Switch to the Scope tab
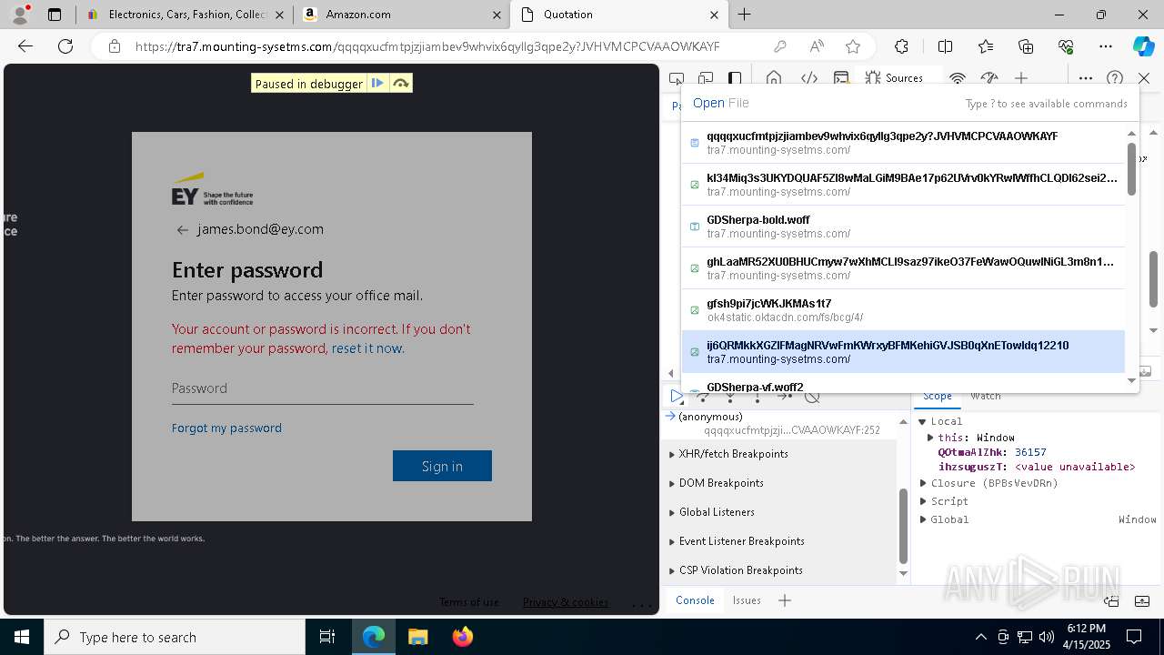The width and height of the screenshot is (1164, 655). [x=938, y=397]
